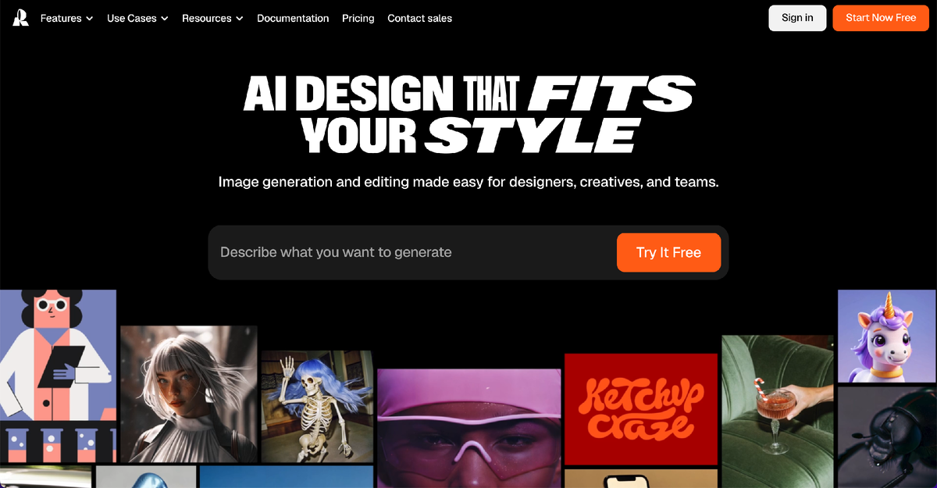The width and height of the screenshot is (937, 488).
Task: Open the Use Cases dropdown
Action: pyautogui.click(x=137, y=18)
